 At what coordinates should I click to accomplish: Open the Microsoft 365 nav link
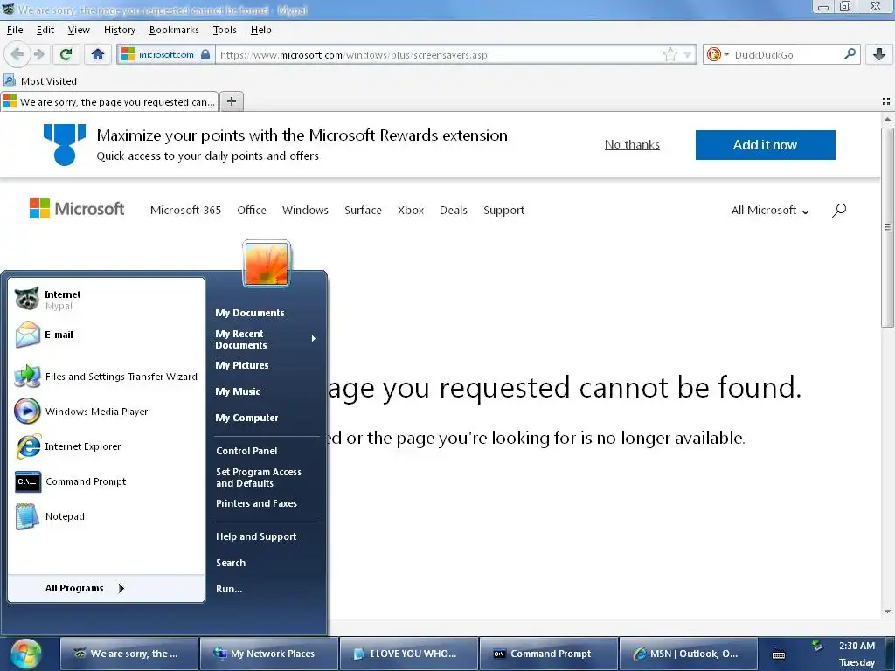coord(185,210)
